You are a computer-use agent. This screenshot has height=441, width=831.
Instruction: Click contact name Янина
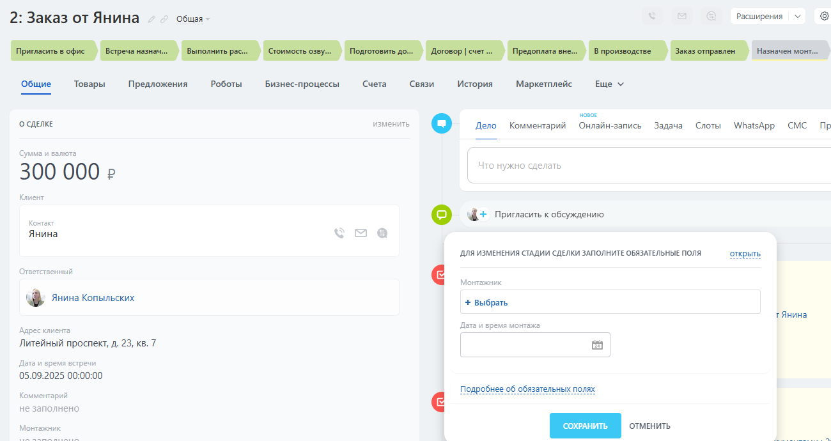click(x=43, y=234)
